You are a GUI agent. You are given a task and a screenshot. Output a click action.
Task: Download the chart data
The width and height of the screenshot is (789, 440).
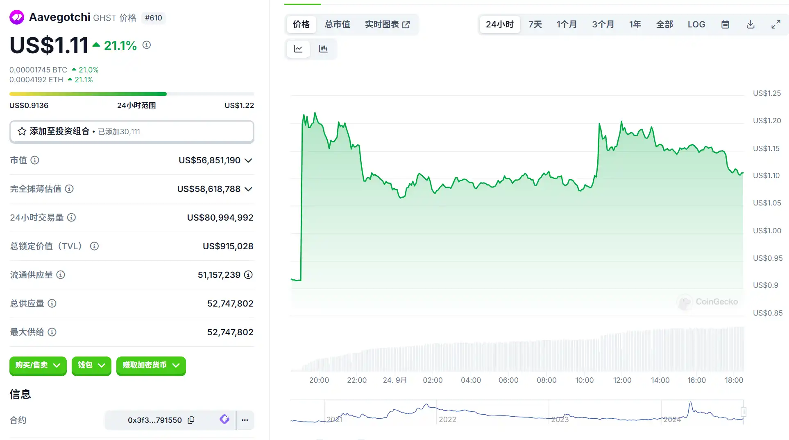(x=750, y=25)
